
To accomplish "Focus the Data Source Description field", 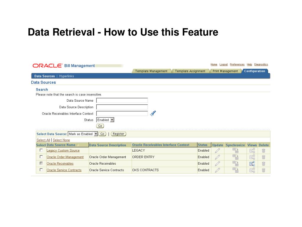I will point(122,107).
